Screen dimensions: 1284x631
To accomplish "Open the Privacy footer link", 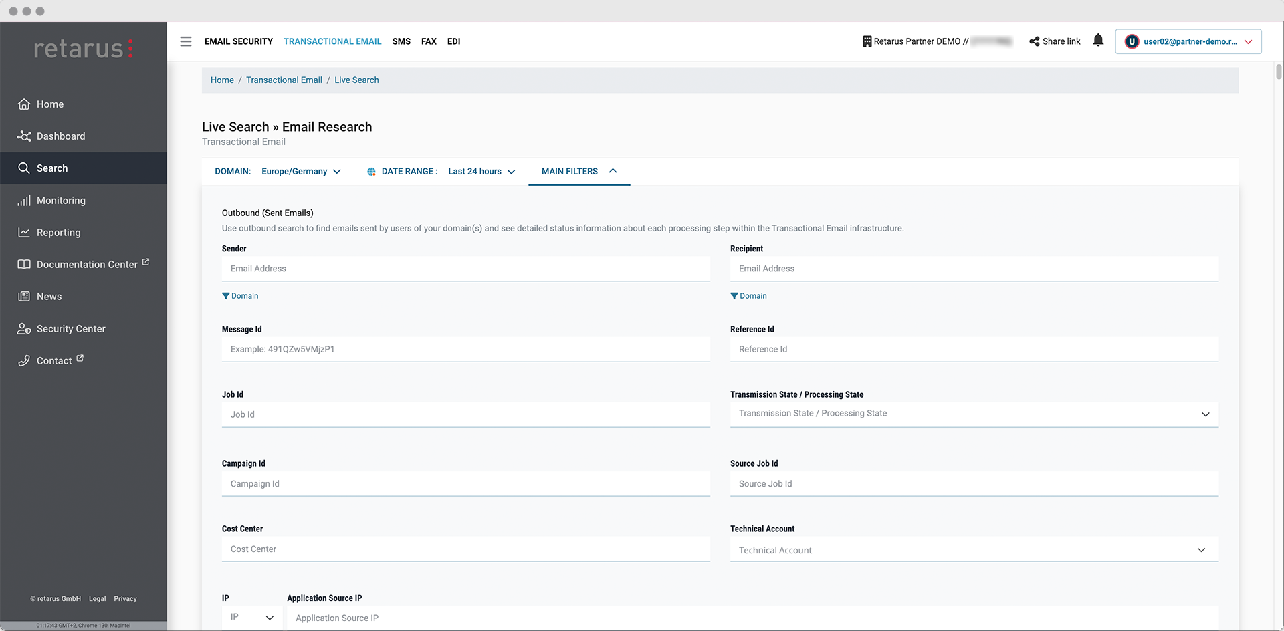I will [x=125, y=599].
